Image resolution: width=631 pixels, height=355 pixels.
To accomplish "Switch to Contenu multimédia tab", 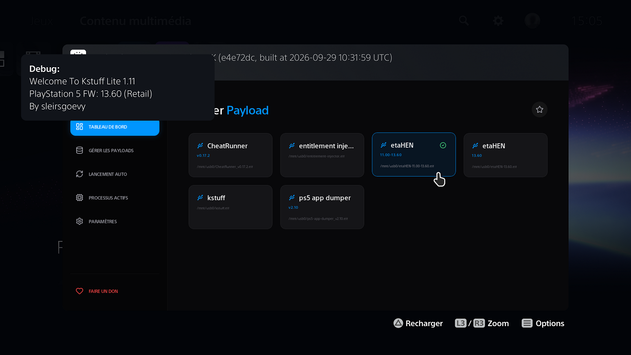I will [135, 21].
